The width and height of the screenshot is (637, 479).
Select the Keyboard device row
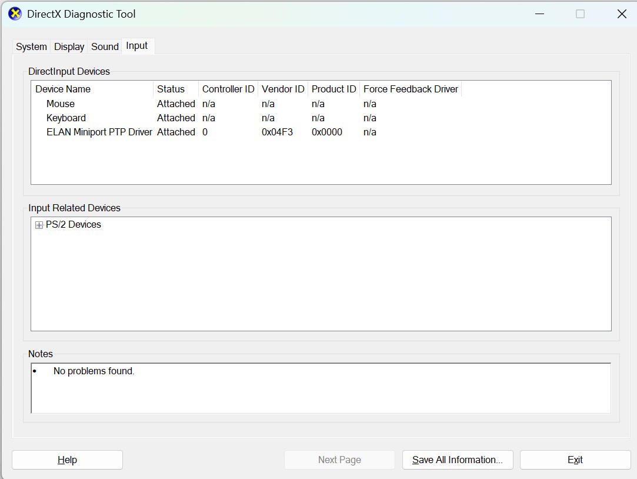(x=66, y=118)
